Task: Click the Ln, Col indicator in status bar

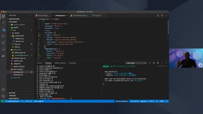Action: pos(134,101)
